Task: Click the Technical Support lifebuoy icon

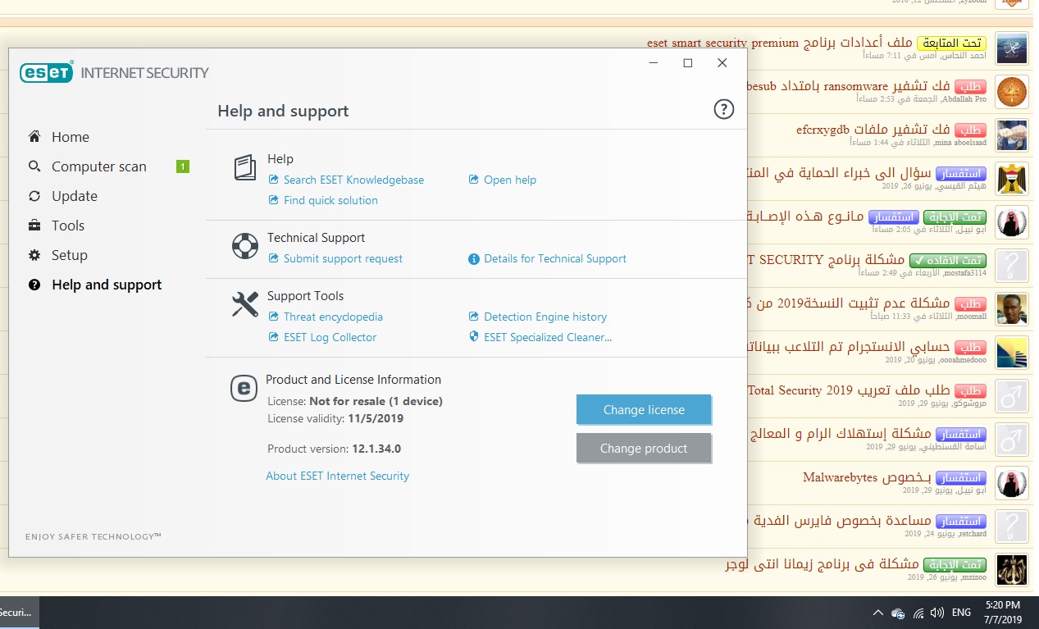Action: 244,247
